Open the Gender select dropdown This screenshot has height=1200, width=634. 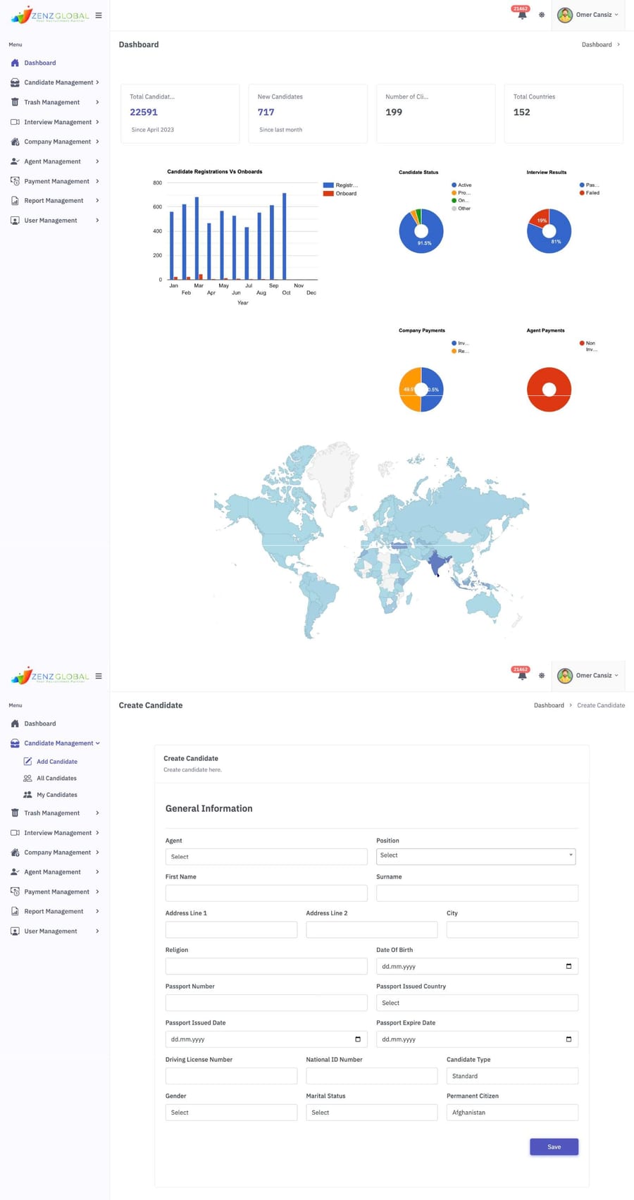pos(231,1113)
